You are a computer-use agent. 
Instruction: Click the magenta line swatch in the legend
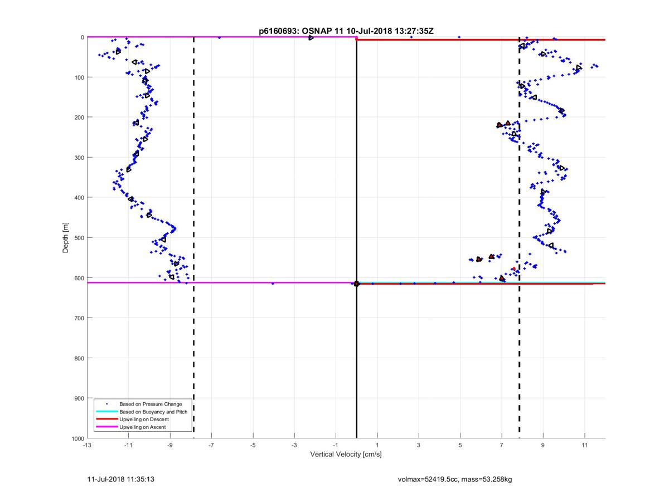(106, 427)
